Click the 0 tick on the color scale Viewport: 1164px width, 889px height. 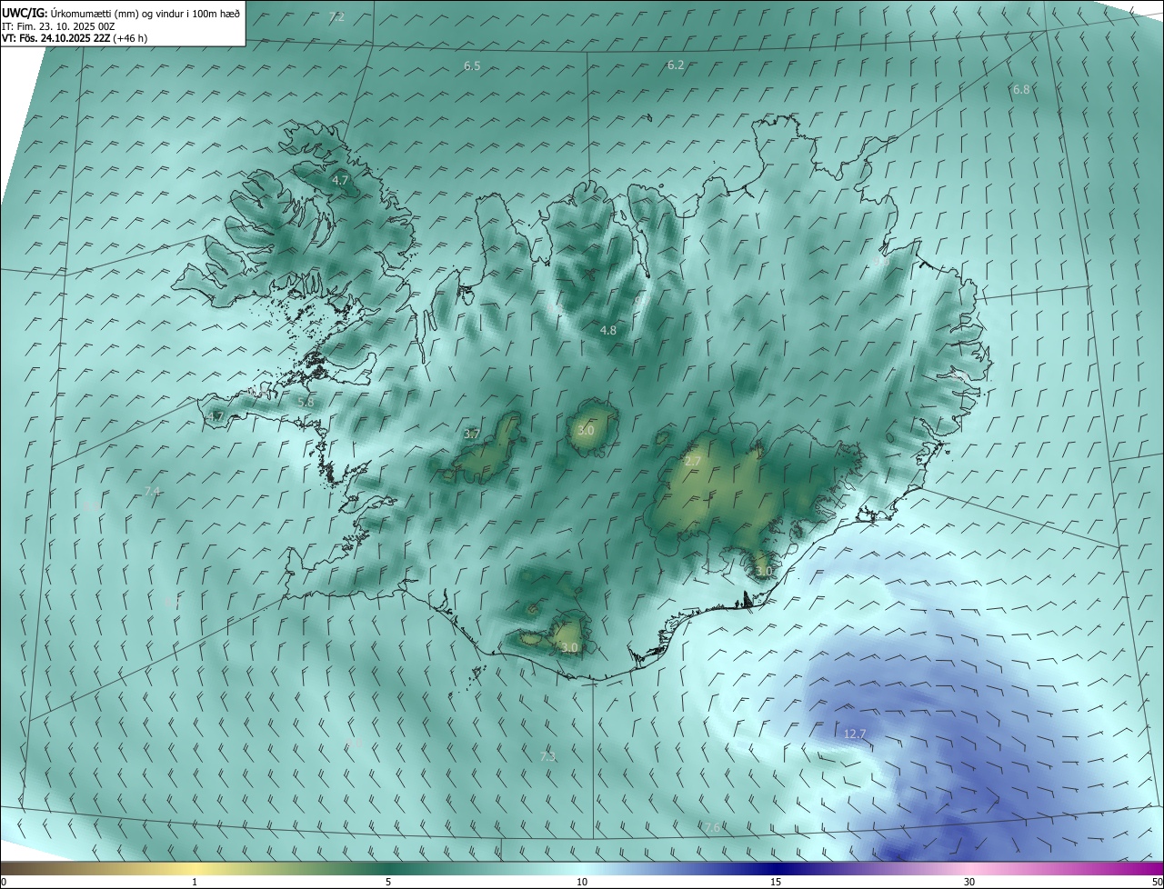click(4, 882)
